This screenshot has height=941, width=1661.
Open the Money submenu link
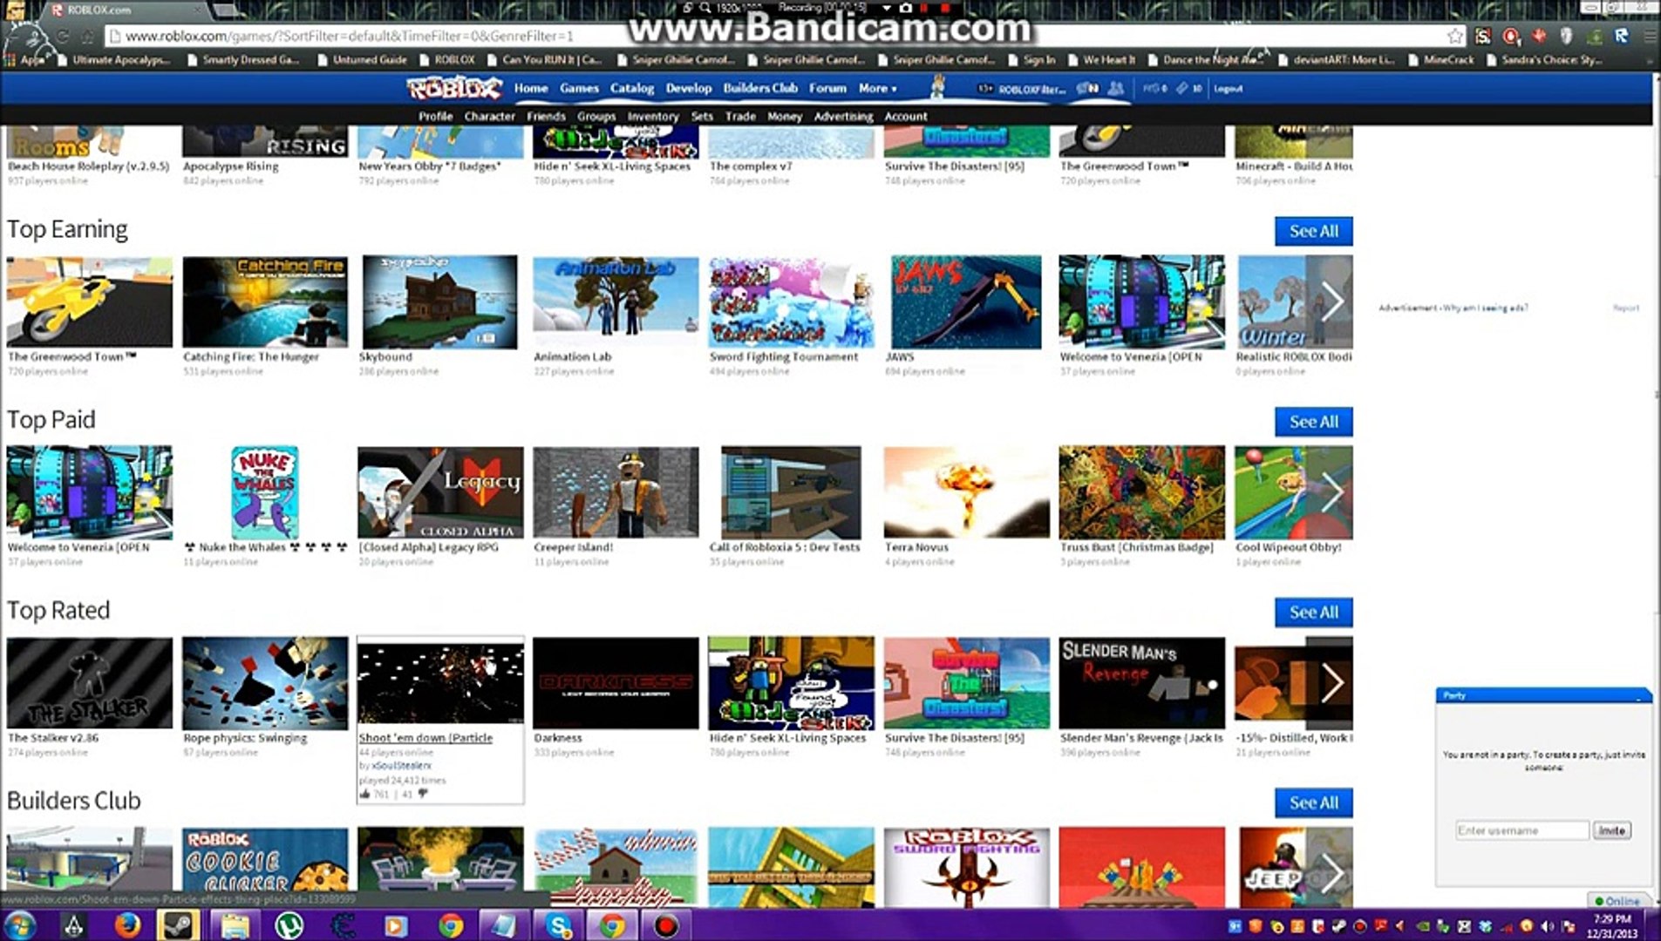[x=785, y=116]
